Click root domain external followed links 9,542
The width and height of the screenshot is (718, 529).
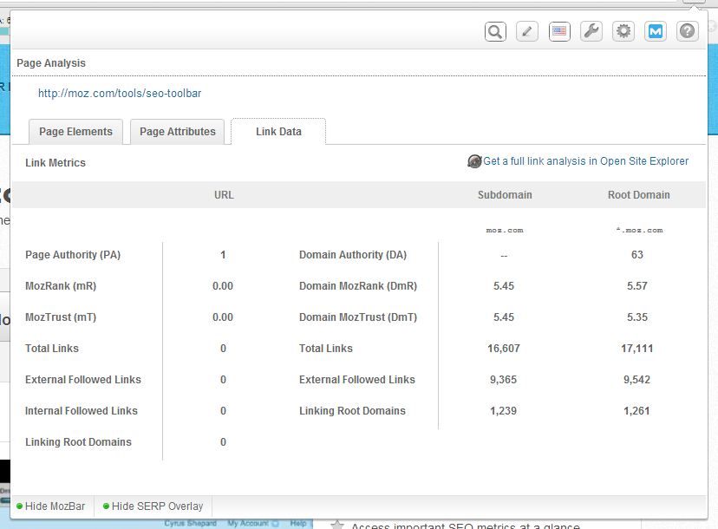click(636, 380)
